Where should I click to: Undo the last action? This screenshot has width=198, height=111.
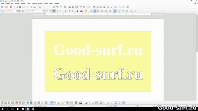pyautogui.click(x=44, y=7)
